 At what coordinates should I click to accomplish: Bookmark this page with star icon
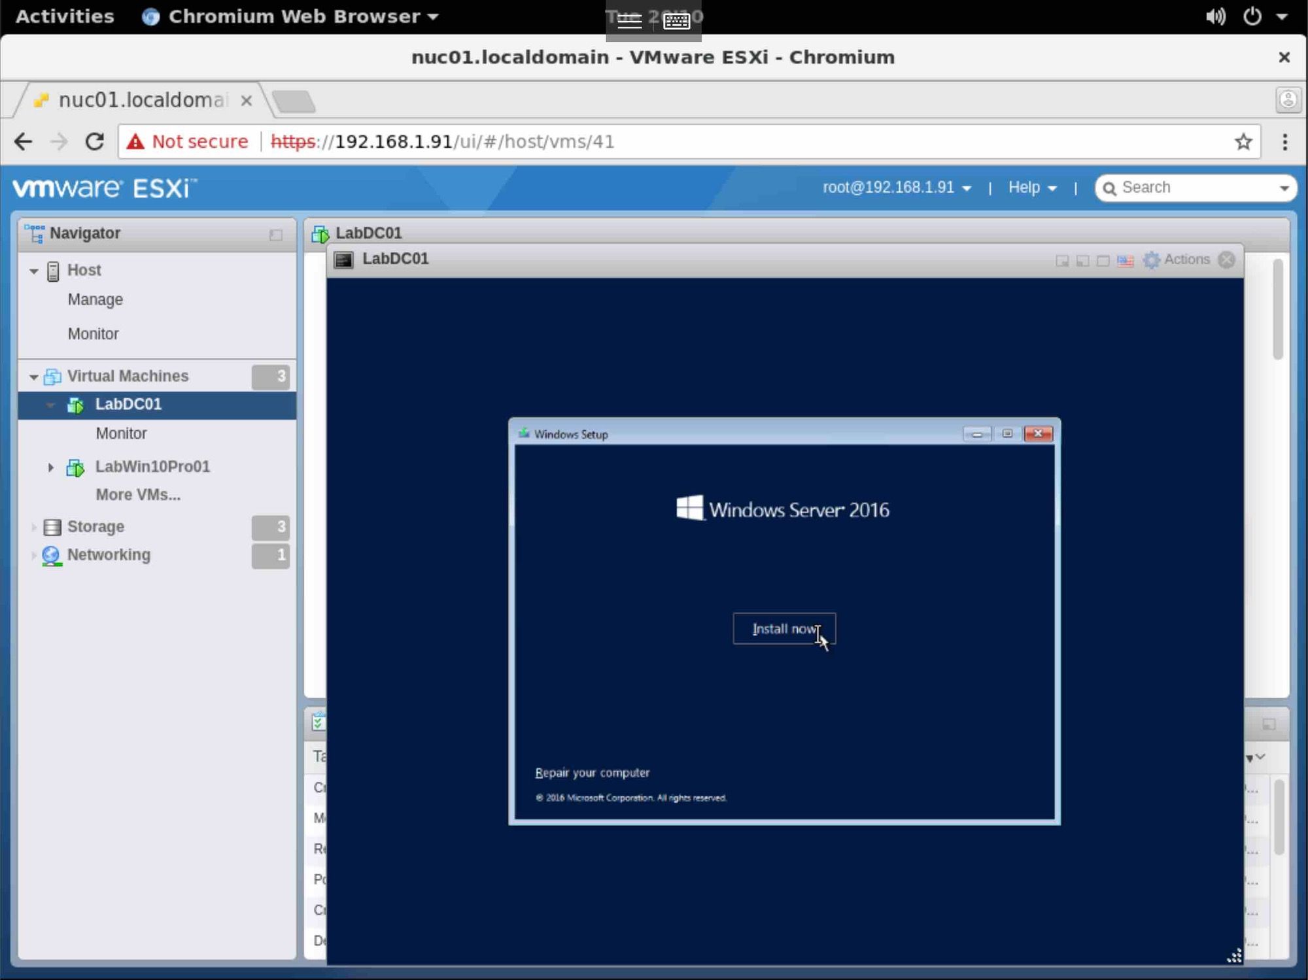[x=1243, y=141]
